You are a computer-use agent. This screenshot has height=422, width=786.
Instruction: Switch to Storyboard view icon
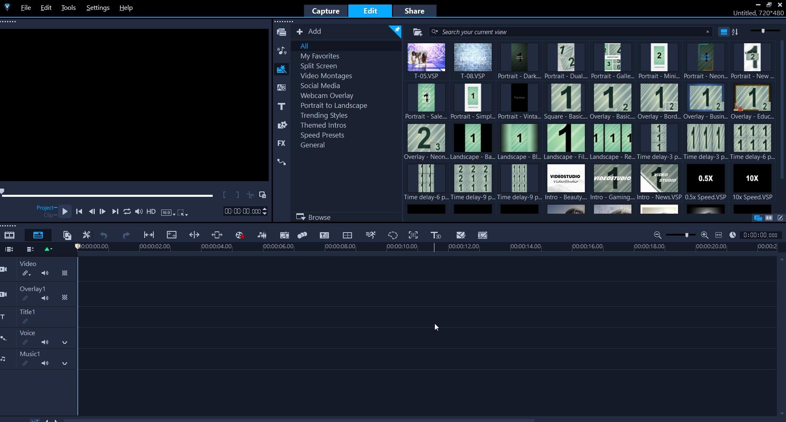pos(9,235)
